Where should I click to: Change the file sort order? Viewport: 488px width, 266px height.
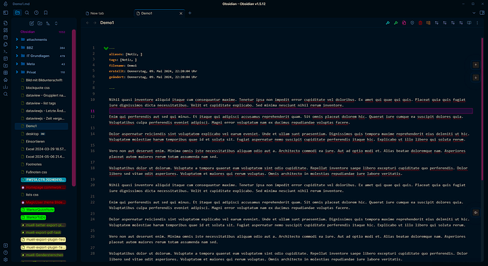coord(48,23)
